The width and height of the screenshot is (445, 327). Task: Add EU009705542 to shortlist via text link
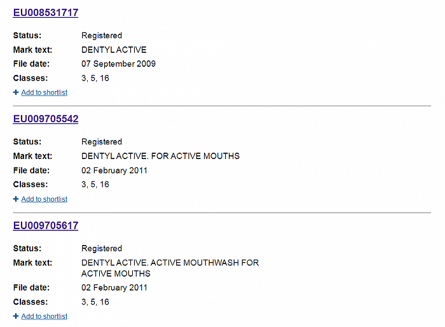coord(44,199)
